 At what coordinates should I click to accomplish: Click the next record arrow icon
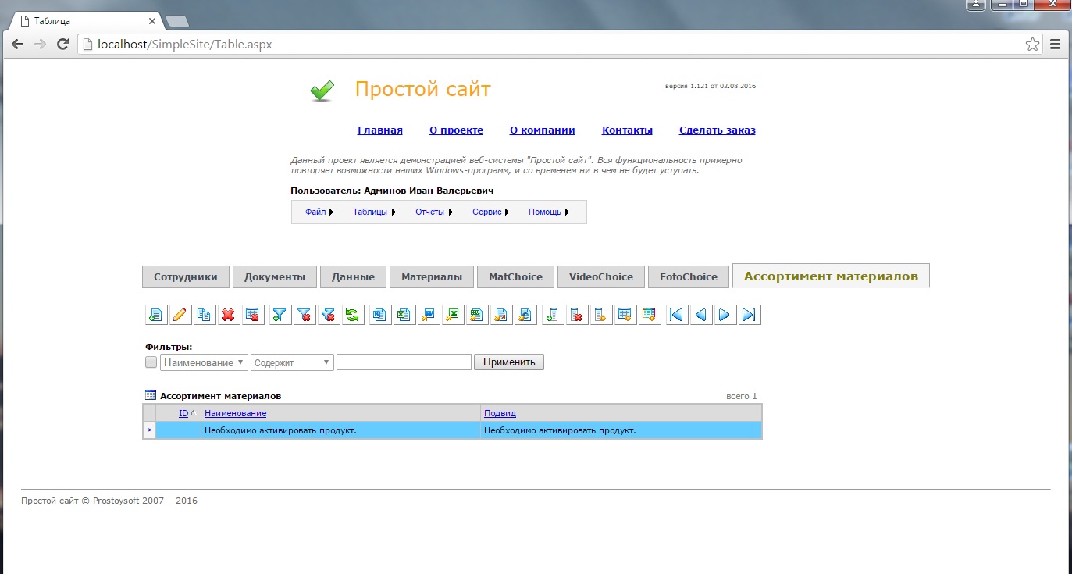click(x=725, y=315)
